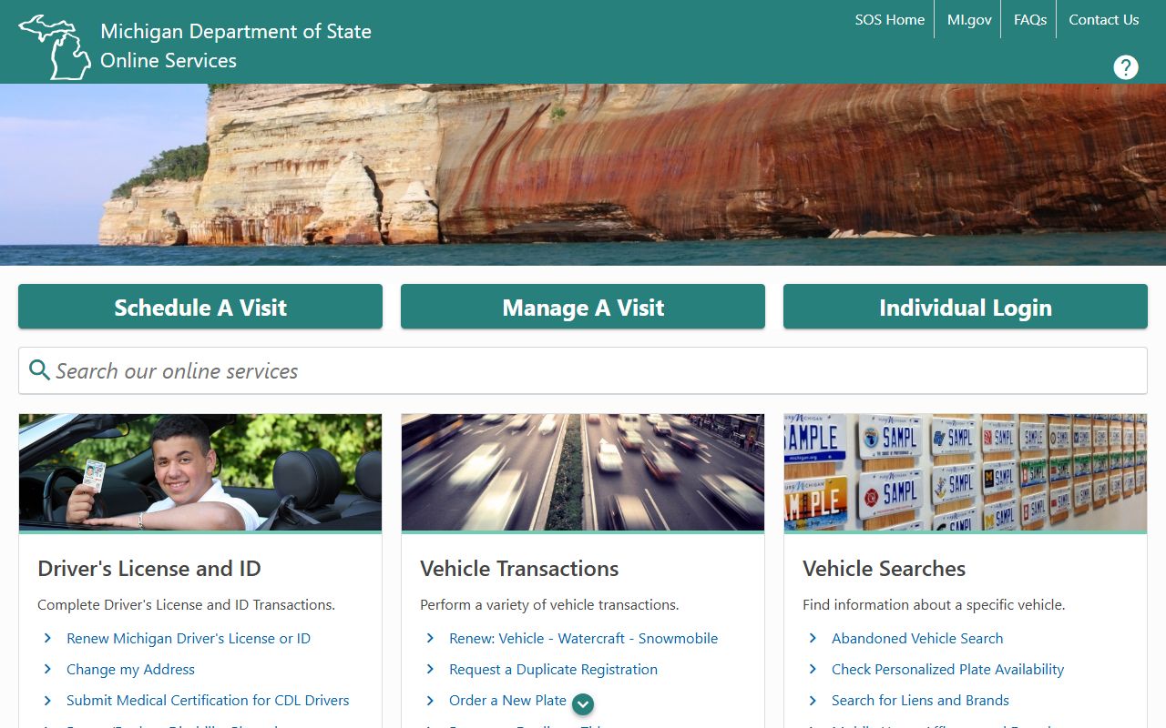This screenshot has height=728, width=1166.
Task: Click the Michigan state outline logo
Action: (x=55, y=46)
